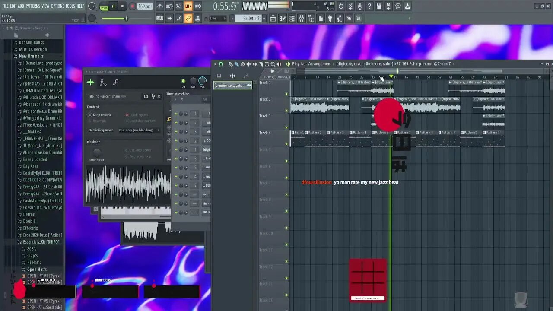Click the audio editor scissors icon
The height and width of the screenshot is (311, 553).
click(350, 6)
